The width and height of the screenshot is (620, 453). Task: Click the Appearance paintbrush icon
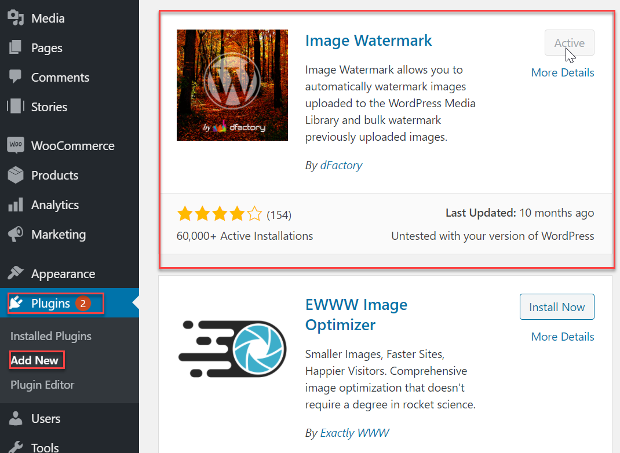point(15,273)
